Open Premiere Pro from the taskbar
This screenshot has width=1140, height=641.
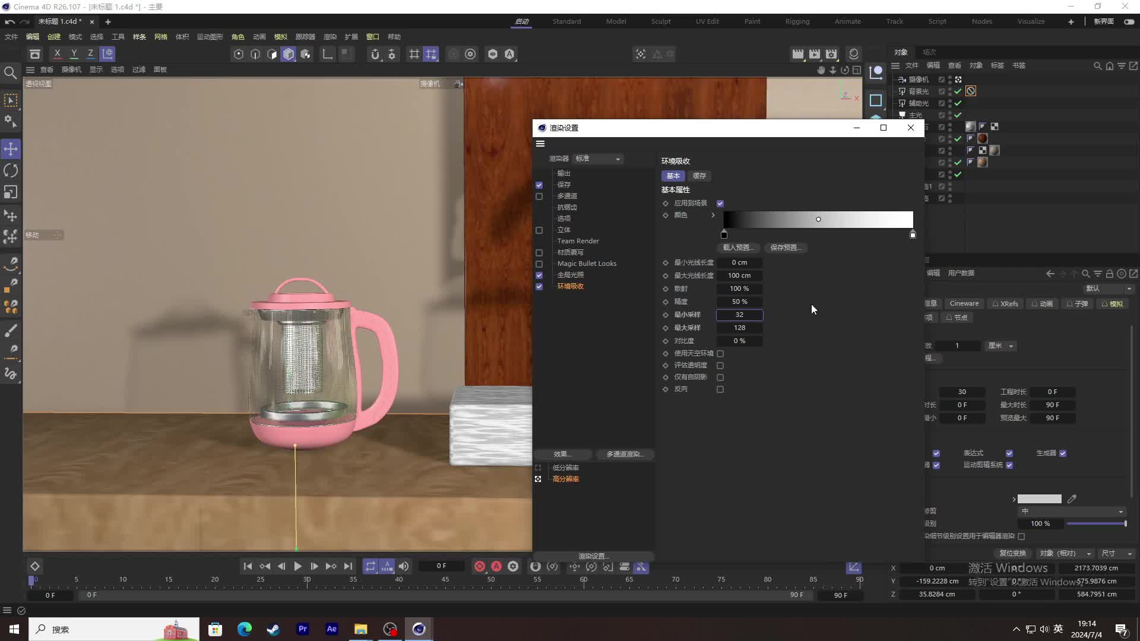point(303,629)
